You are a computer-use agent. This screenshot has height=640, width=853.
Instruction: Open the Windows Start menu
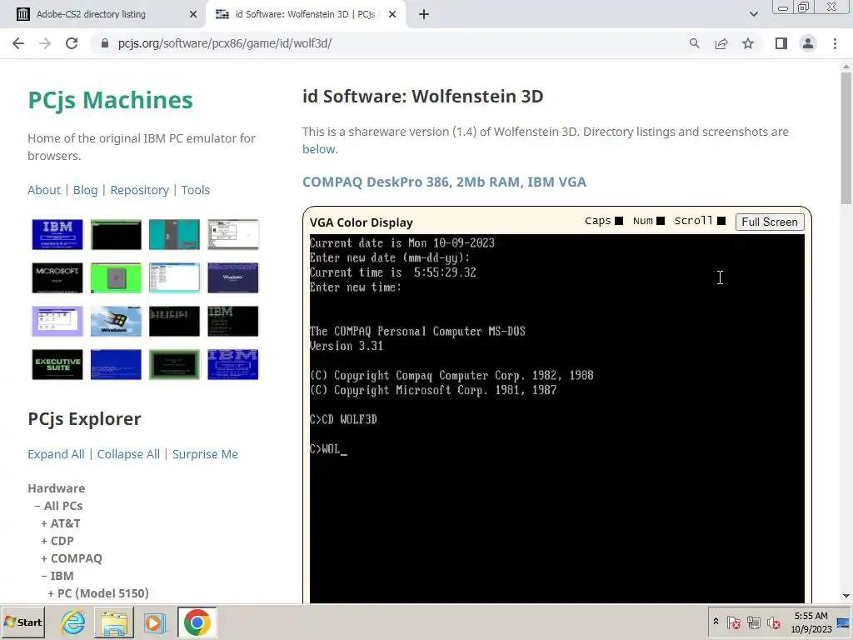(x=23, y=622)
